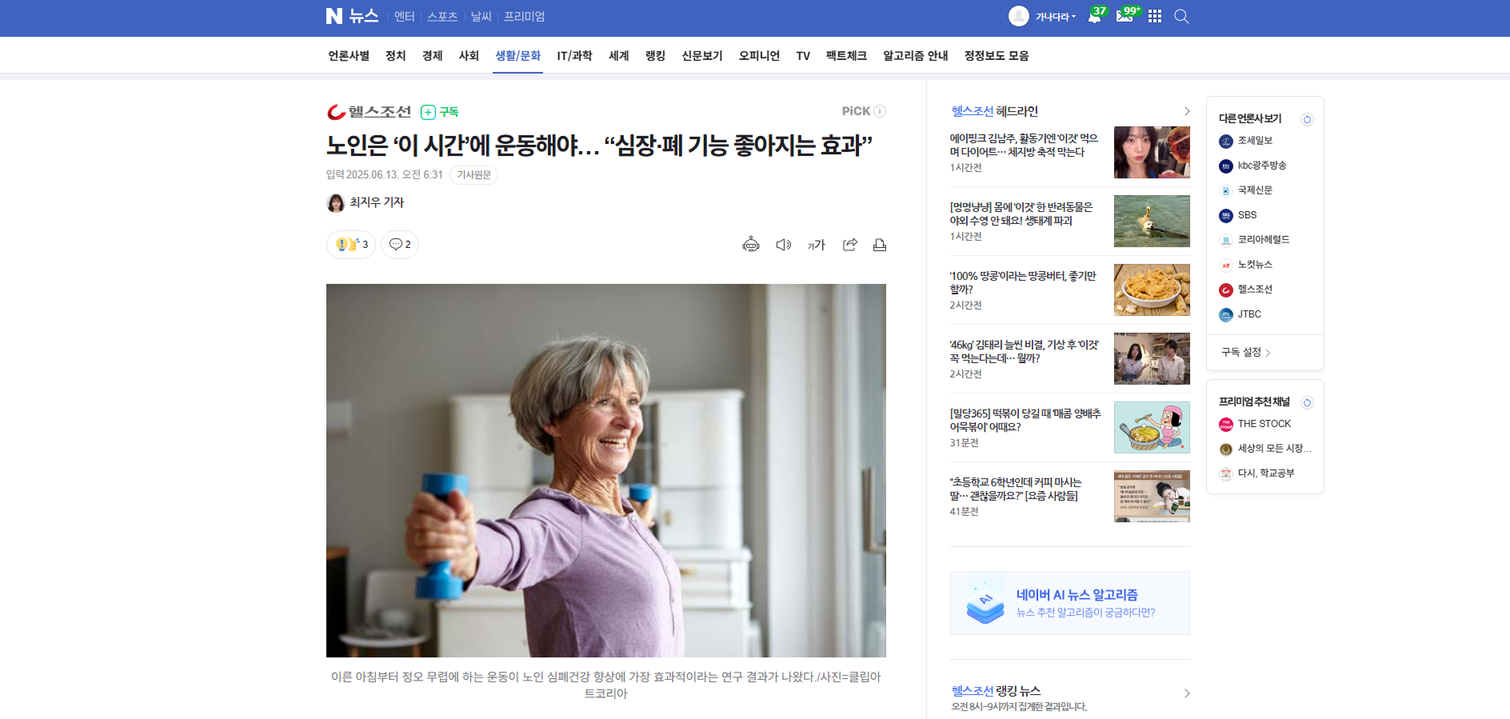The height and width of the screenshot is (719, 1510).
Task: Print the article using printer icon
Action: pyautogui.click(x=880, y=245)
